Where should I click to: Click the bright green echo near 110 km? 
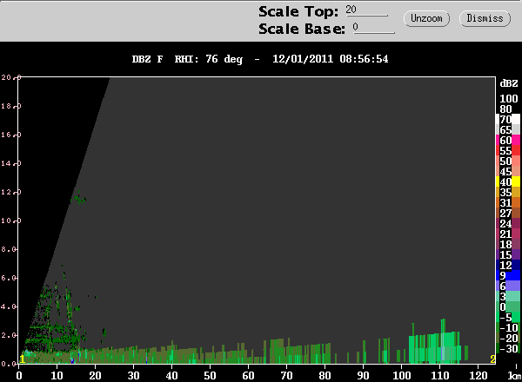[x=436, y=347]
